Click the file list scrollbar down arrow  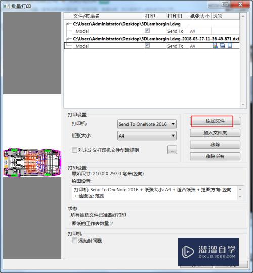point(243,105)
